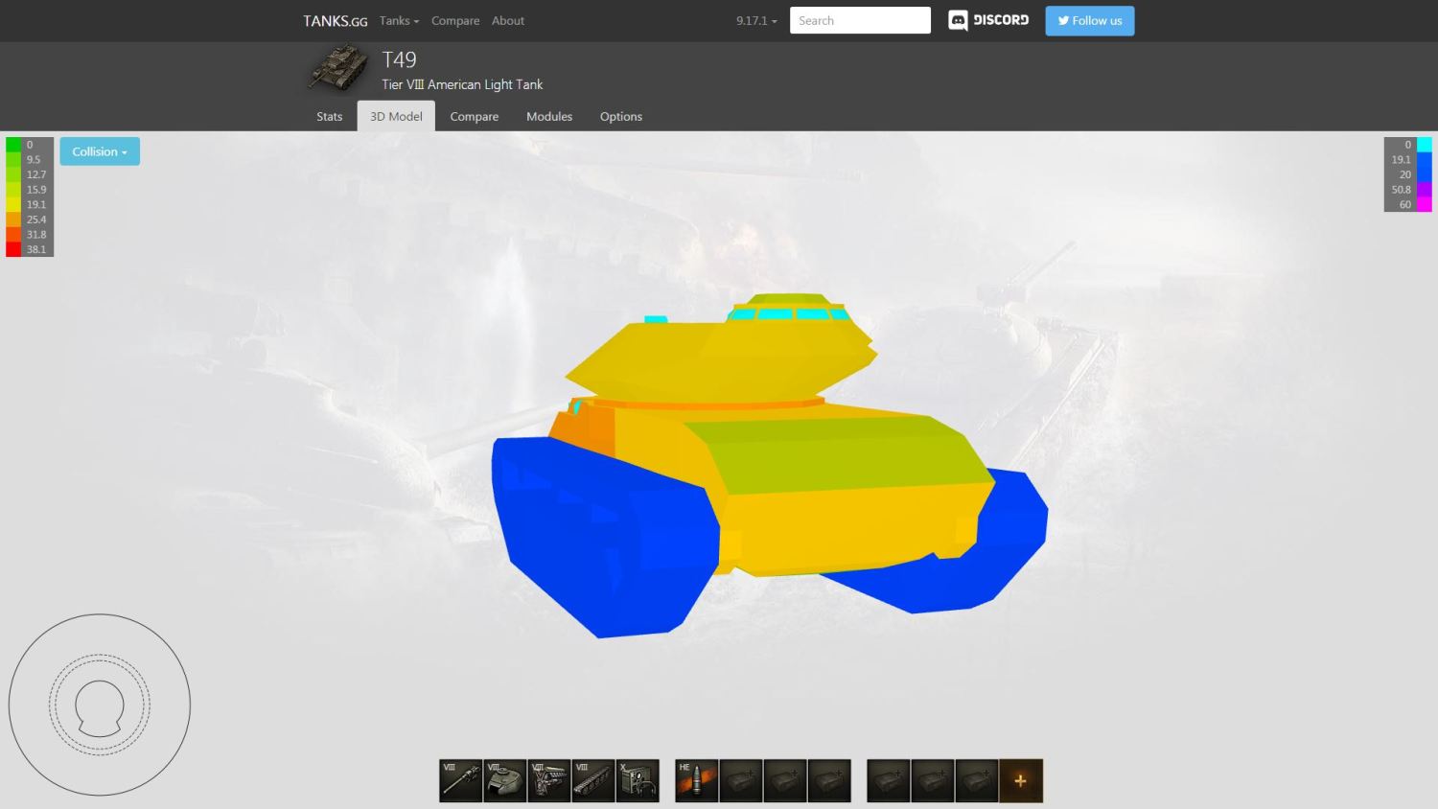Go to the Options tab

pos(620,116)
